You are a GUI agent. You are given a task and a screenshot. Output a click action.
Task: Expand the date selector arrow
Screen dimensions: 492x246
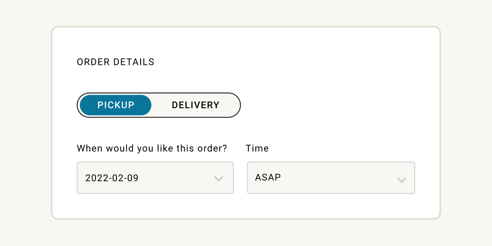click(x=219, y=178)
